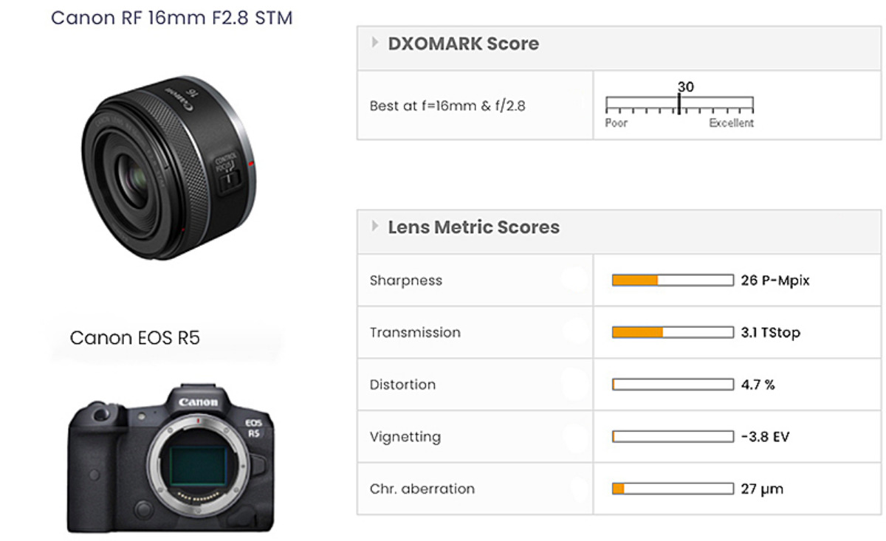Select the Distortion row label

(x=403, y=385)
